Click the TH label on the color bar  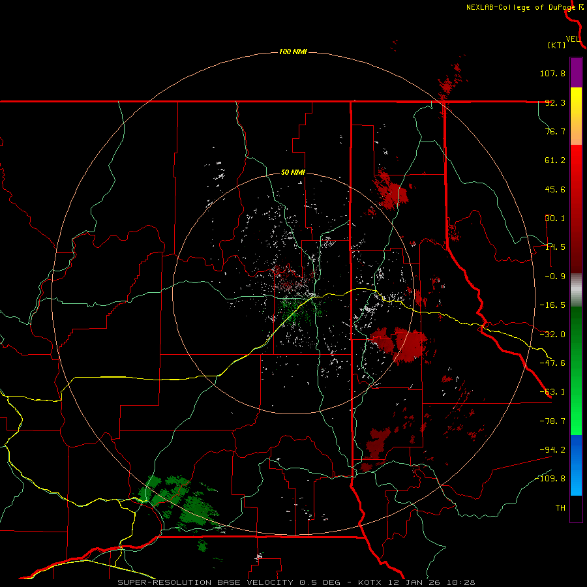[x=560, y=508]
